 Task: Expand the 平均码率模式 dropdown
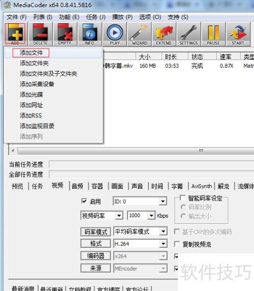click(x=163, y=231)
